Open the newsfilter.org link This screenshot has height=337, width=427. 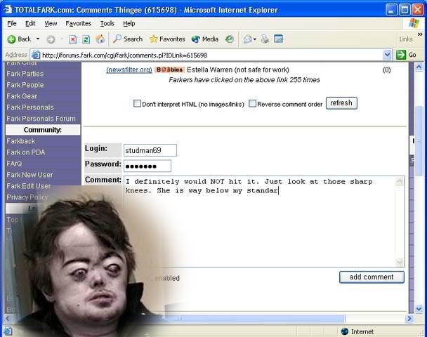pyautogui.click(x=129, y=70)
